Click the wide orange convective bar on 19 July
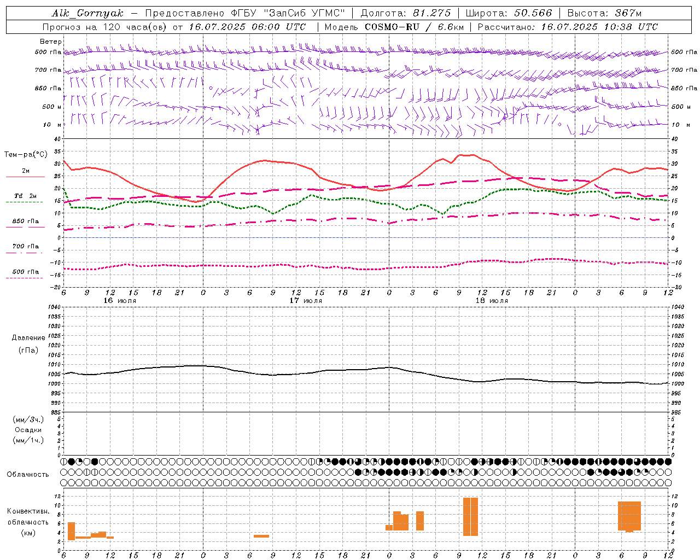 click(x=629, y=516)
